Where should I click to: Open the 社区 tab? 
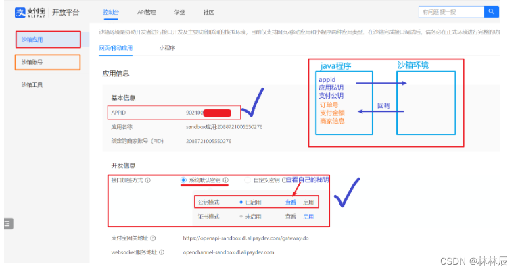(x=209, y=13)
